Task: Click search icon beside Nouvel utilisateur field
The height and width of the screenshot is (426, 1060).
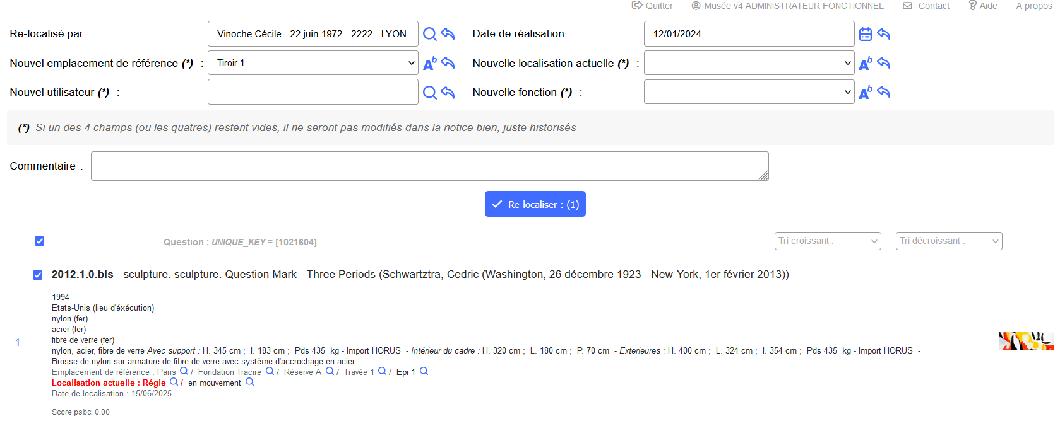Action: coord(429,93)
